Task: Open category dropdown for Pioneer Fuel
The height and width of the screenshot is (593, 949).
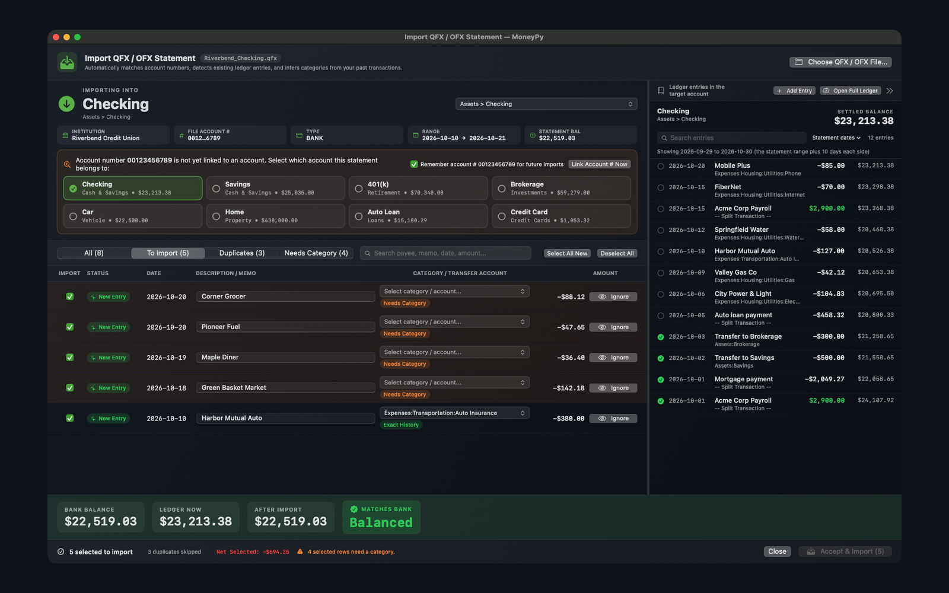Action: [454, 321]
